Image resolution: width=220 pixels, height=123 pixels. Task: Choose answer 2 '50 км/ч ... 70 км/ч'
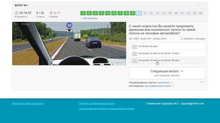point(167,53)
